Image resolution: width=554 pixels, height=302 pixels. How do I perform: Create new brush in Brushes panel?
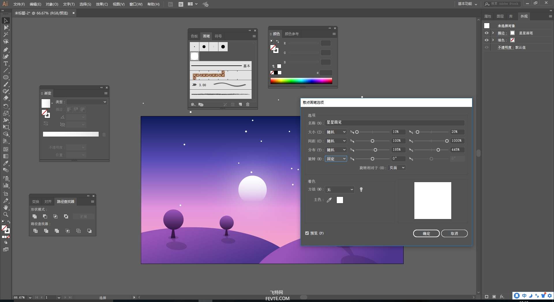pos(240,105)
